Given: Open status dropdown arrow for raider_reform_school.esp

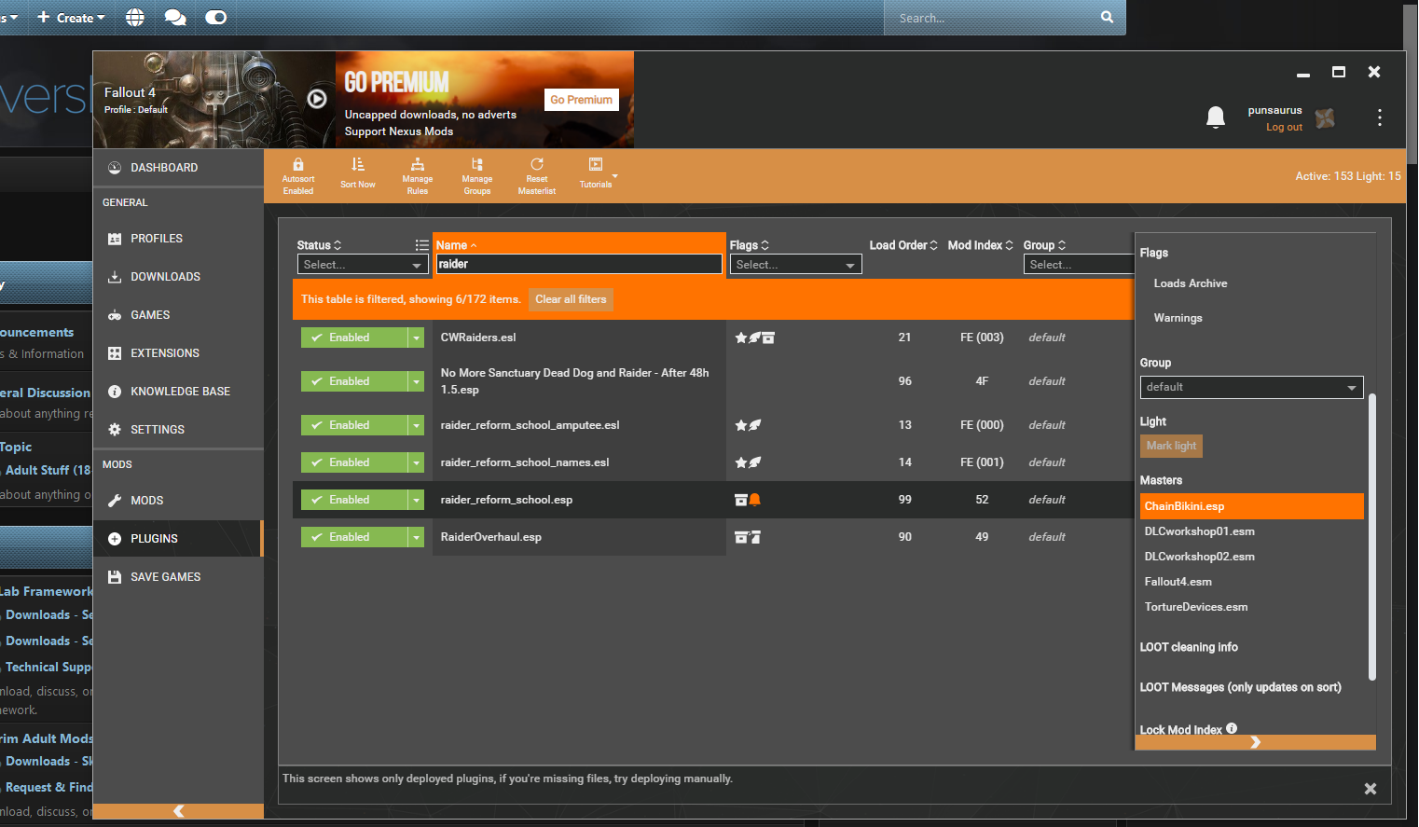Looking at the screenshot, I should tap(417, 500).
